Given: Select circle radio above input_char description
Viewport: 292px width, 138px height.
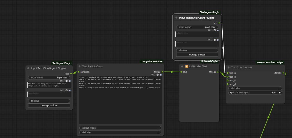Looking at the screenshot, I should (x=209, y=40).
